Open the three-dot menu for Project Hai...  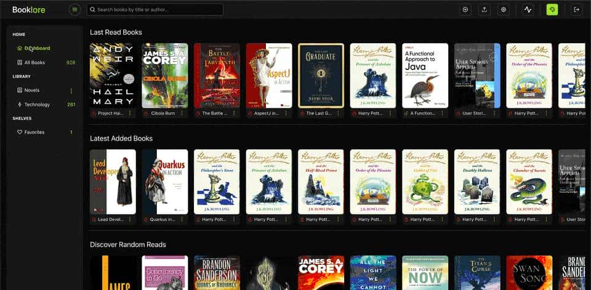coord(130,113)
